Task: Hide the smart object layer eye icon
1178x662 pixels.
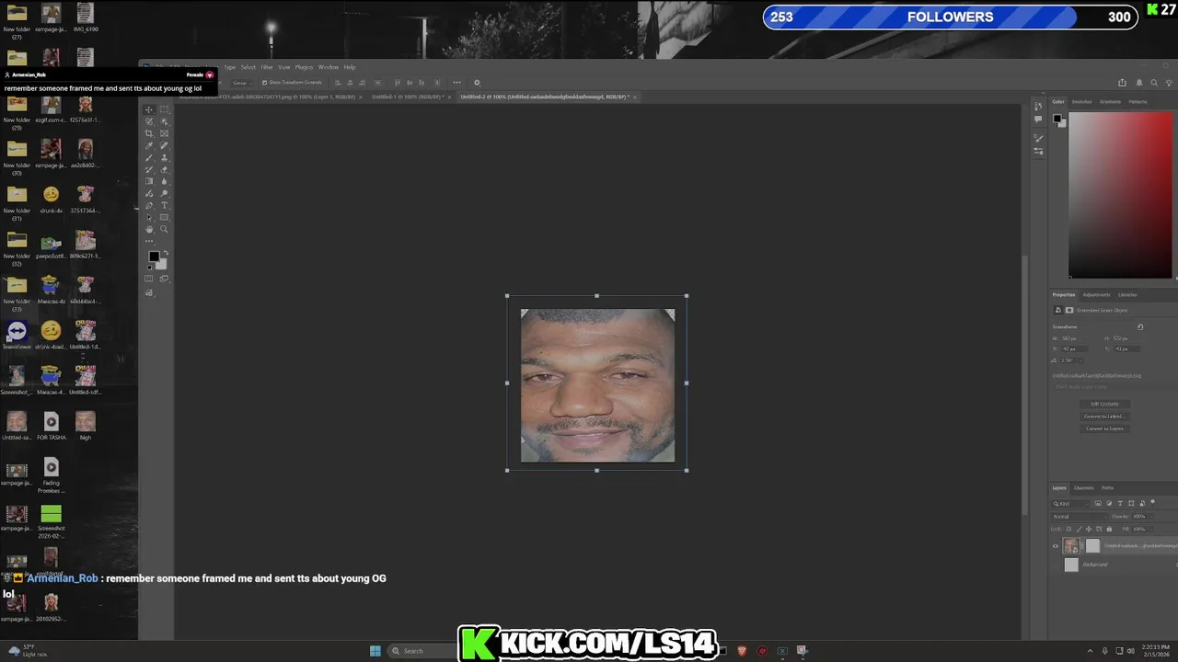Action: (x=1056, y=546)
